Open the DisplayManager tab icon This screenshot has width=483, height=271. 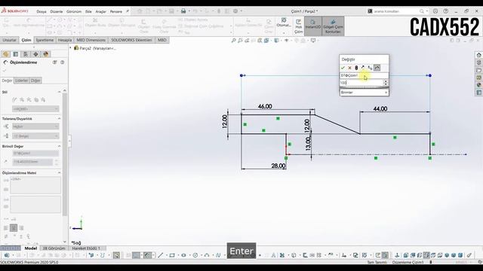tap(46, 54)
